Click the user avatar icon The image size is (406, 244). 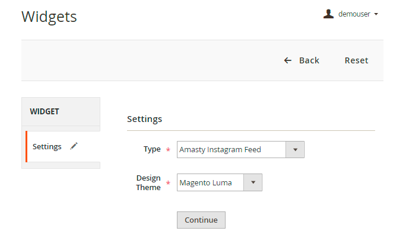pos(328,14)
